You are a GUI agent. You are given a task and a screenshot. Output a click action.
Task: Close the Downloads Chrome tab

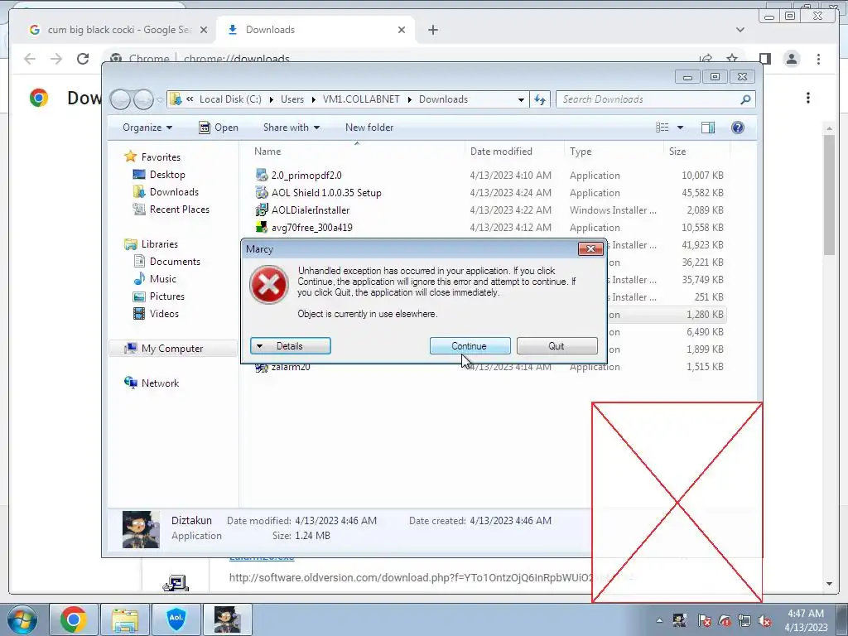point(402,30)
